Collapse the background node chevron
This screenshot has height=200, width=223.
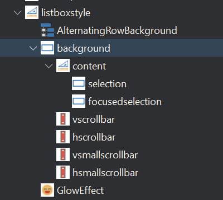click(x=33, y=48)
